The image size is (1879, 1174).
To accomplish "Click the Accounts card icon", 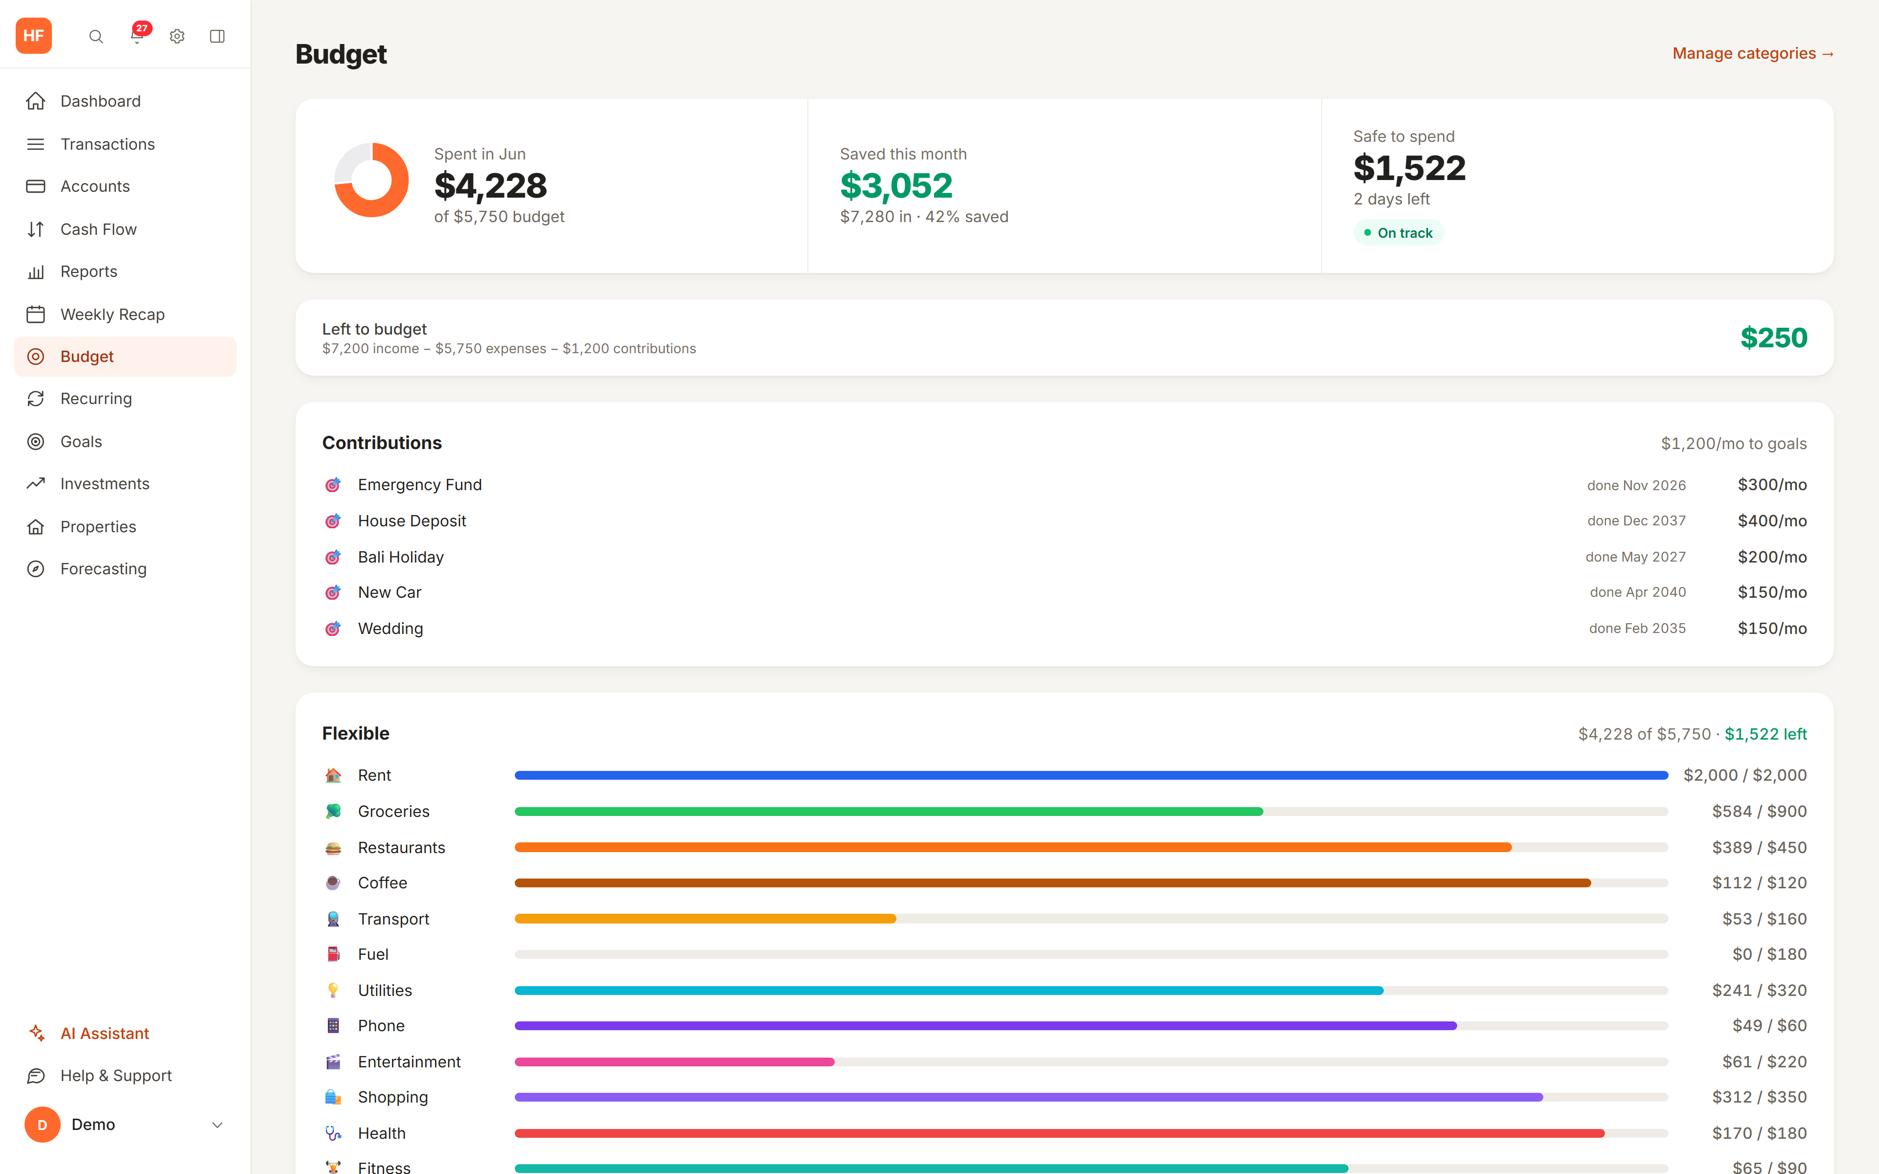I will coord(36,186).
